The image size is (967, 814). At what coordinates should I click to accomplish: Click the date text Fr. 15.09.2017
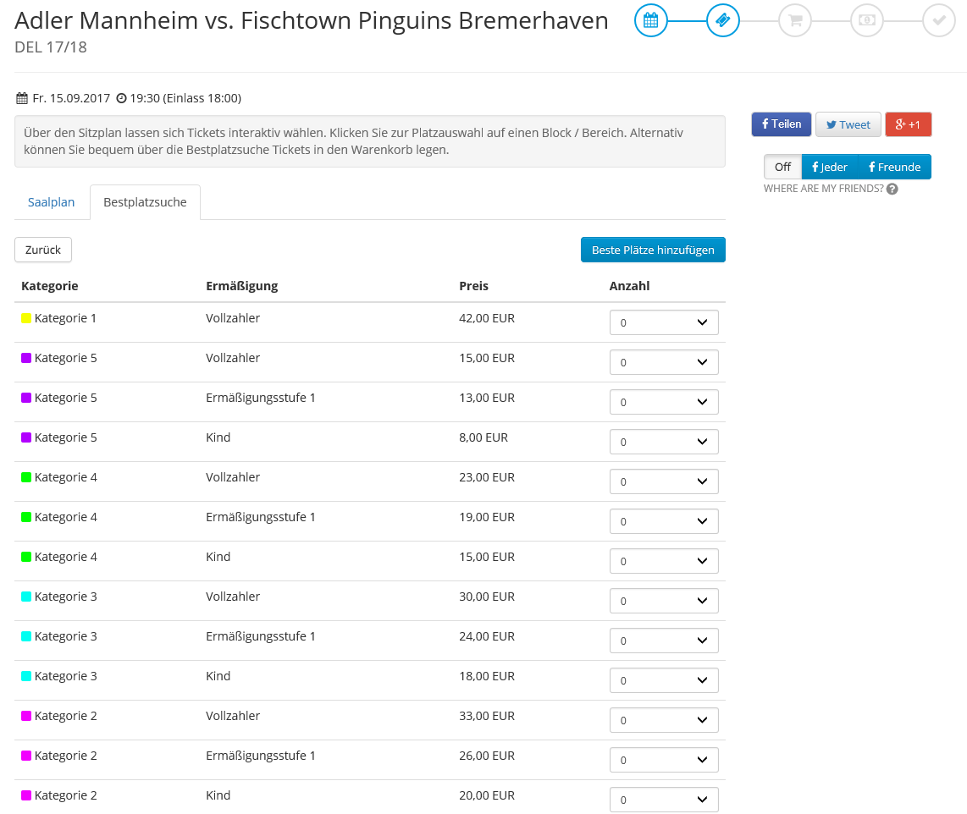click(x=71, y=98)
